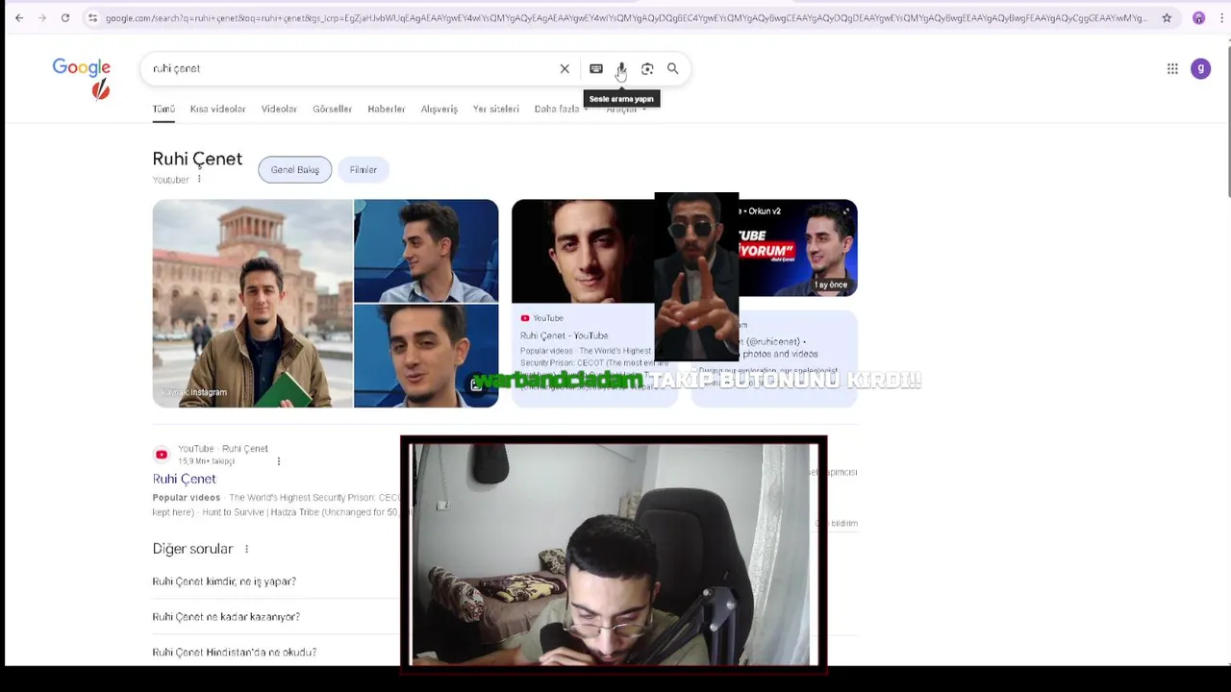Switch to Kısa videolar tab
Viewport: 1231px width, 692px height.
217,109
